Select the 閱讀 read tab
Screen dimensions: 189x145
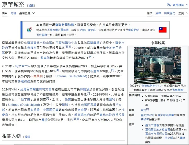pos(150,13)
